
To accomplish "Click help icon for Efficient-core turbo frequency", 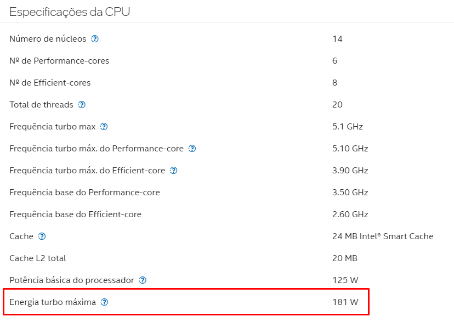I will coord(173,171).
